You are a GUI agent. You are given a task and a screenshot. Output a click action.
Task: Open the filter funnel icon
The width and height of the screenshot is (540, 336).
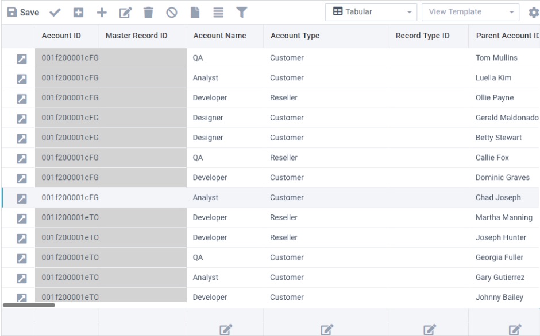point(242,12)
